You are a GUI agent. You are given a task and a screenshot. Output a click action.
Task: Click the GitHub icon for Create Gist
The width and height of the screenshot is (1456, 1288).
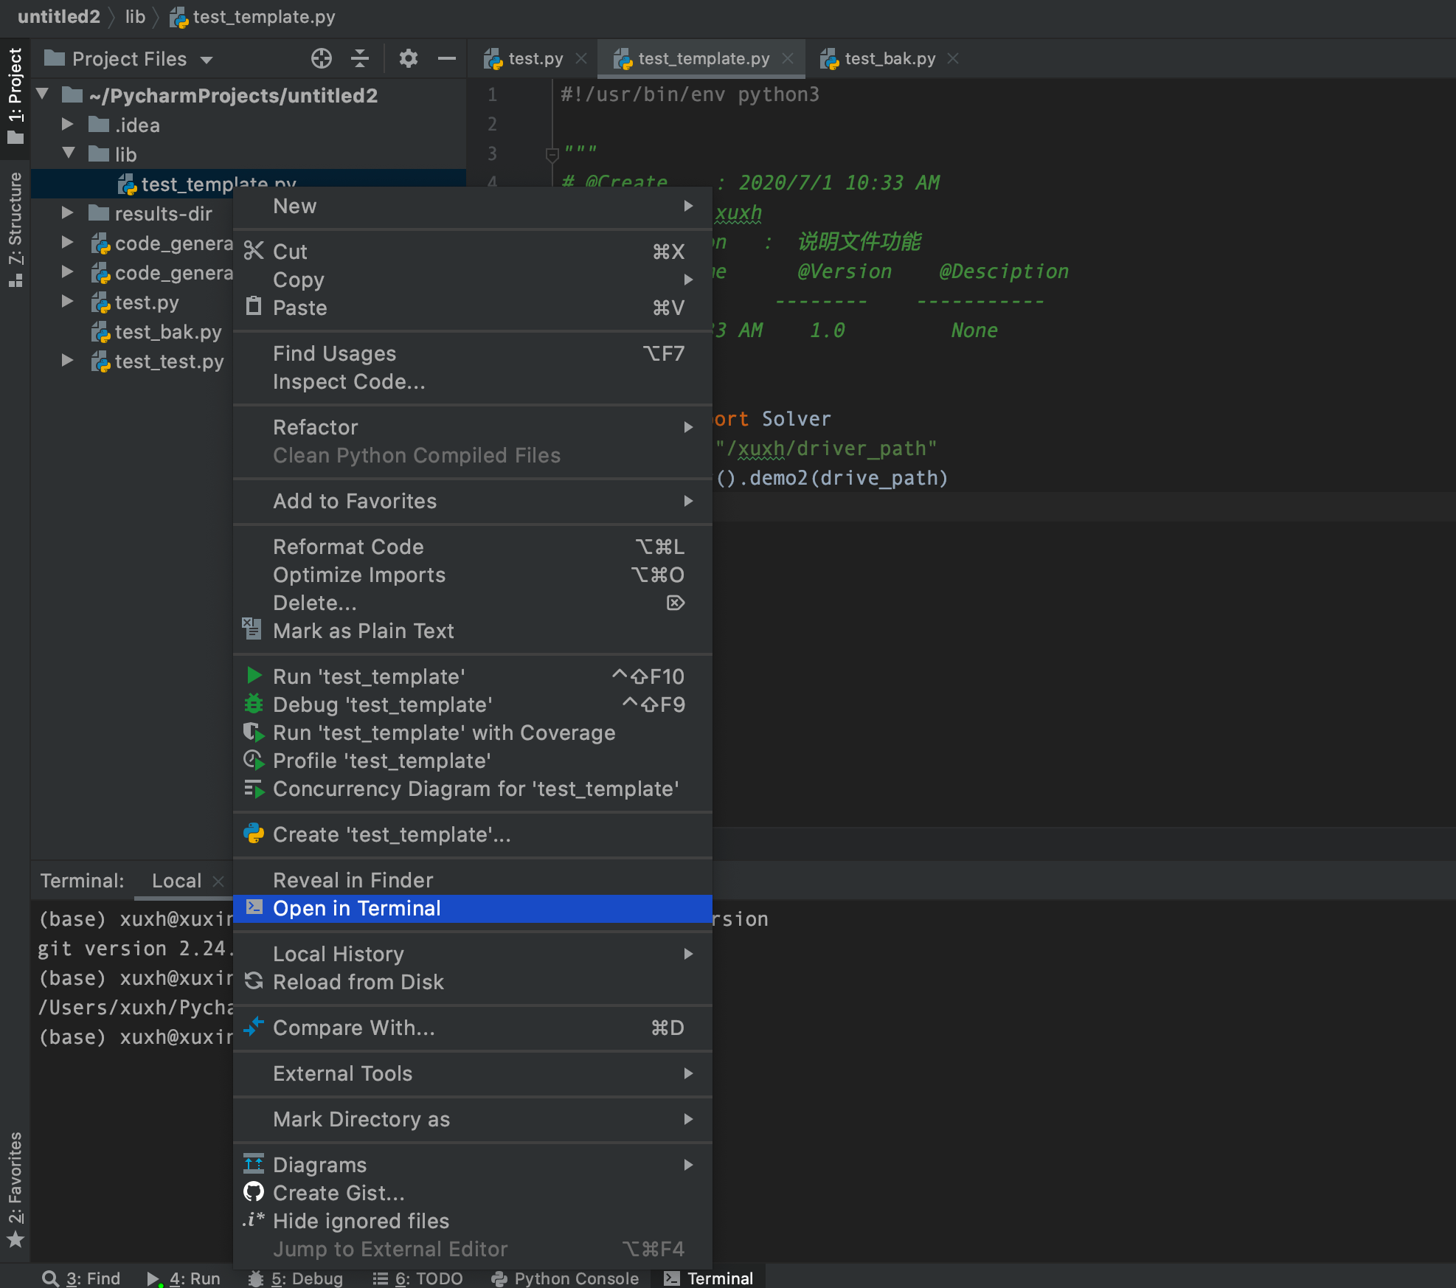pyautogui.click(x=254, y=1192)
